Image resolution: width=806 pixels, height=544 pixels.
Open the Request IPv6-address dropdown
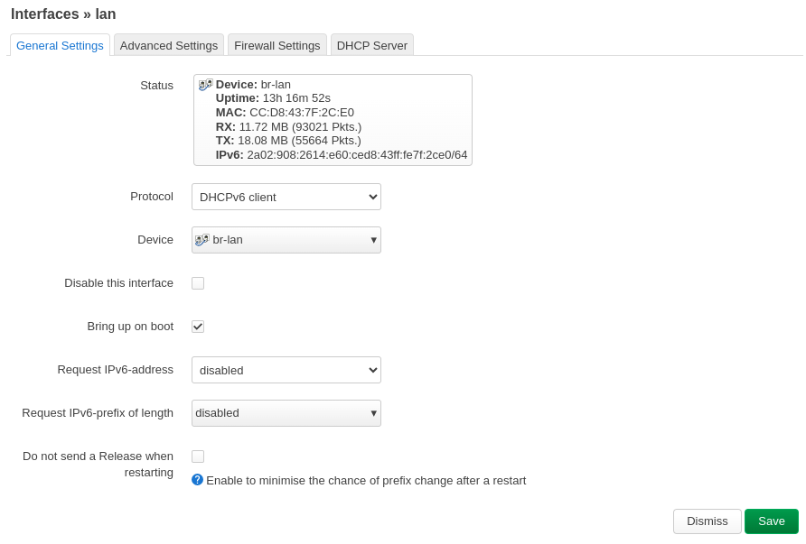click(x=286, y=370)
